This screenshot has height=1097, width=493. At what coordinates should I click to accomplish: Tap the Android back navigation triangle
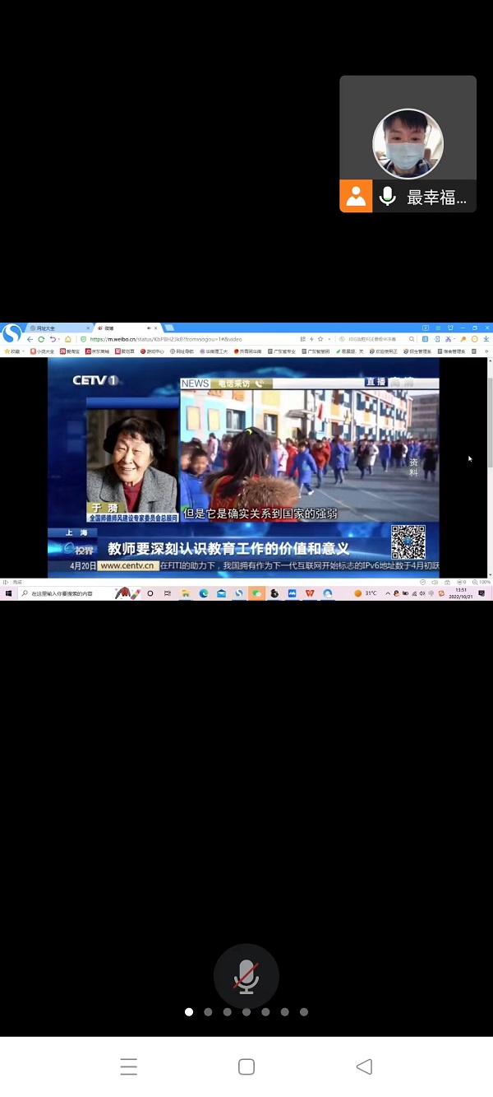pyautogui.click(x=364, y=1067)
